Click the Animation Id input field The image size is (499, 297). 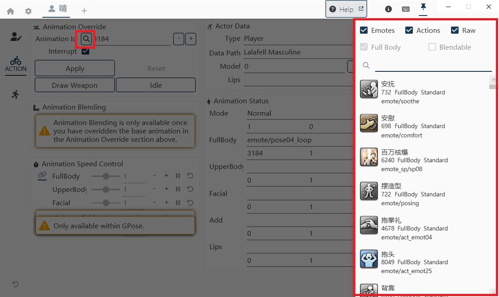tap(132, 39)
